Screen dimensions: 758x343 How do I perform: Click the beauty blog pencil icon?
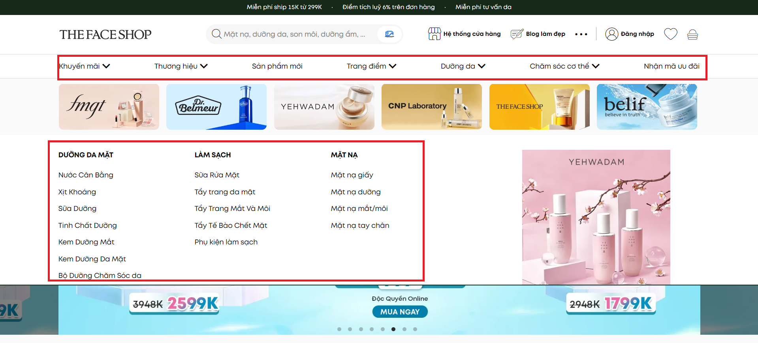click(517, 34)
